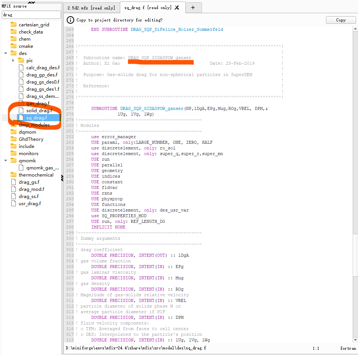This screenshot has height=355, width=358.
Task: Close the sq_drag.f tab
Action: [x=177, y=8]
